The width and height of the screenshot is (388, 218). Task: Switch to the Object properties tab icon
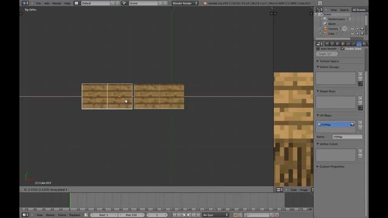tap(343, 44)
